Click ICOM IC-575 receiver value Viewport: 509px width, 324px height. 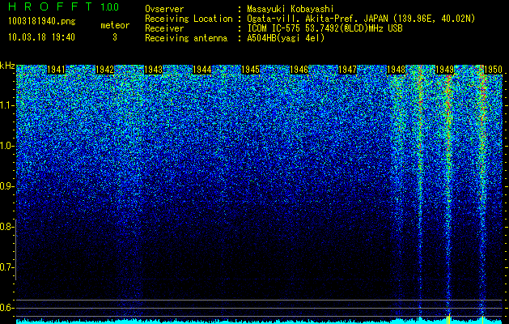324,28
